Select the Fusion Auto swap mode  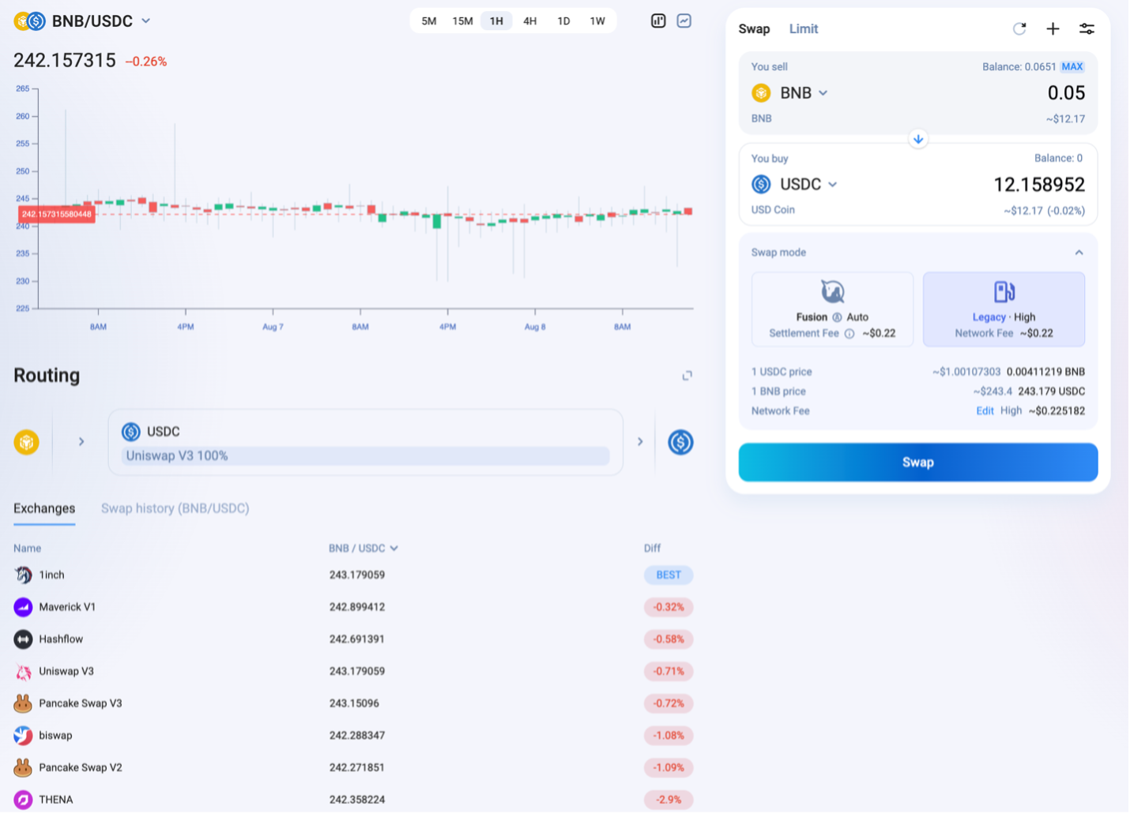832,309
